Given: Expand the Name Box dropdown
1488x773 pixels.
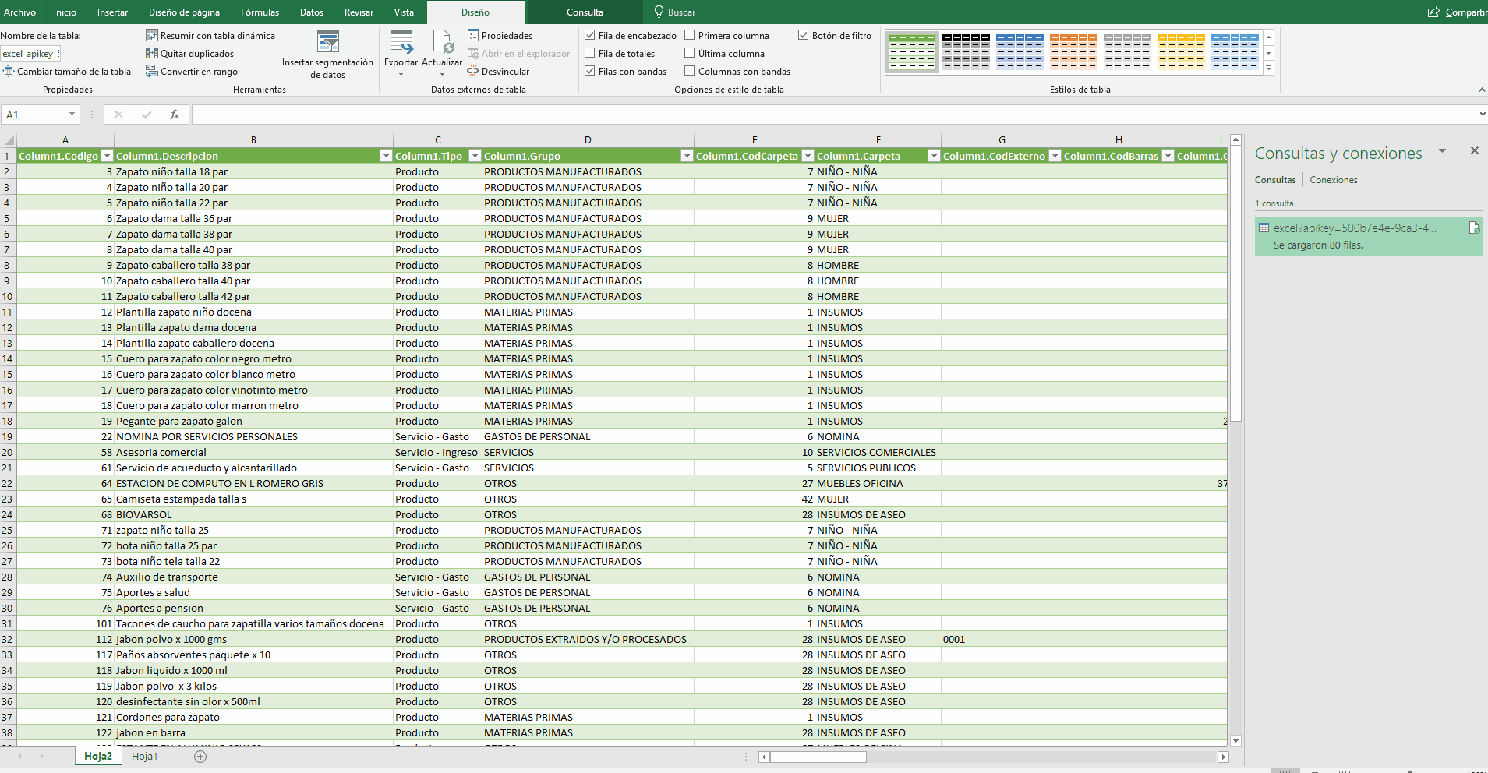Looking at the screenshot, I should (x=72, y=115).
